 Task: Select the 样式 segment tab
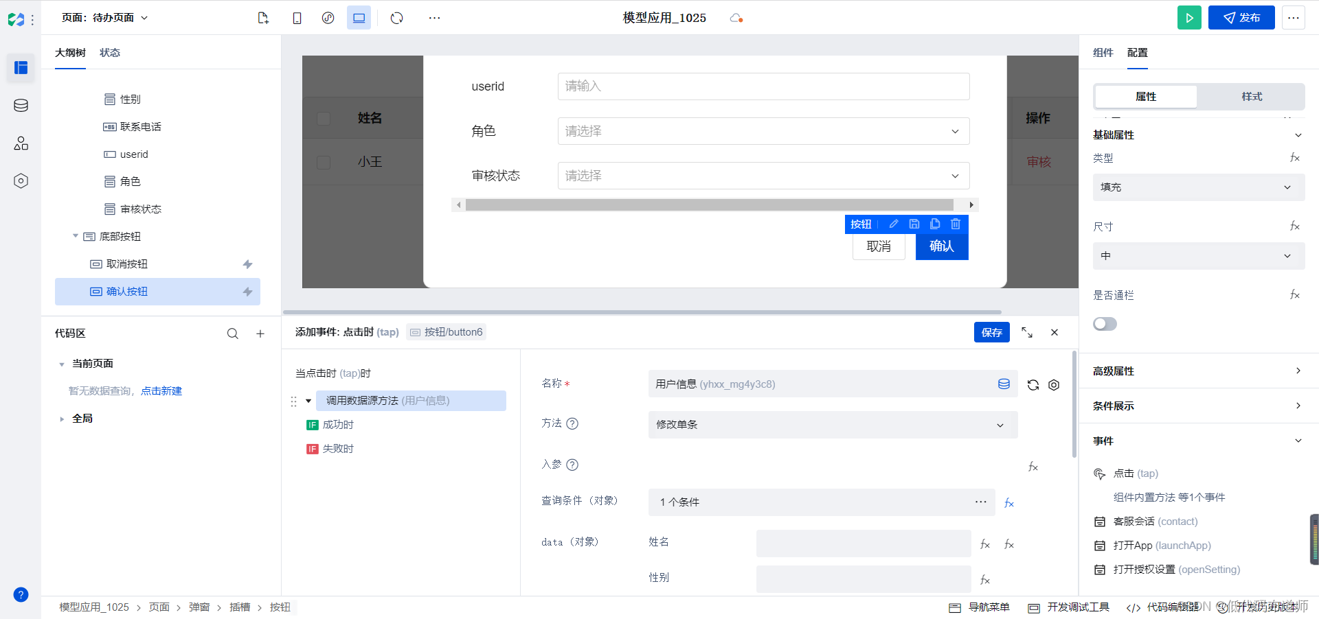point(1252,97)
